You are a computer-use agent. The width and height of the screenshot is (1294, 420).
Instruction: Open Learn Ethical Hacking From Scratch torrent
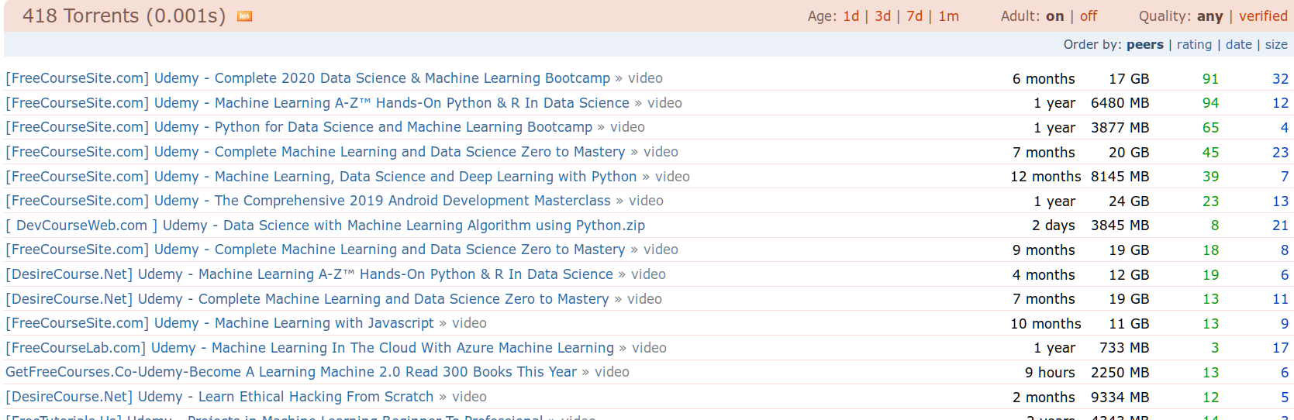point(219,397)
